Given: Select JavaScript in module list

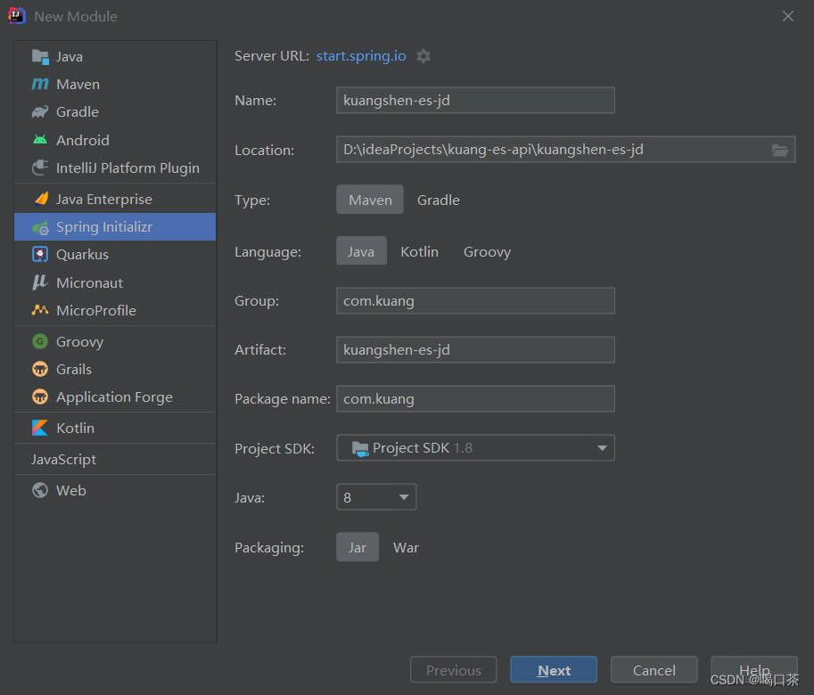Looking at the screenshot, I should pos(115,459).
